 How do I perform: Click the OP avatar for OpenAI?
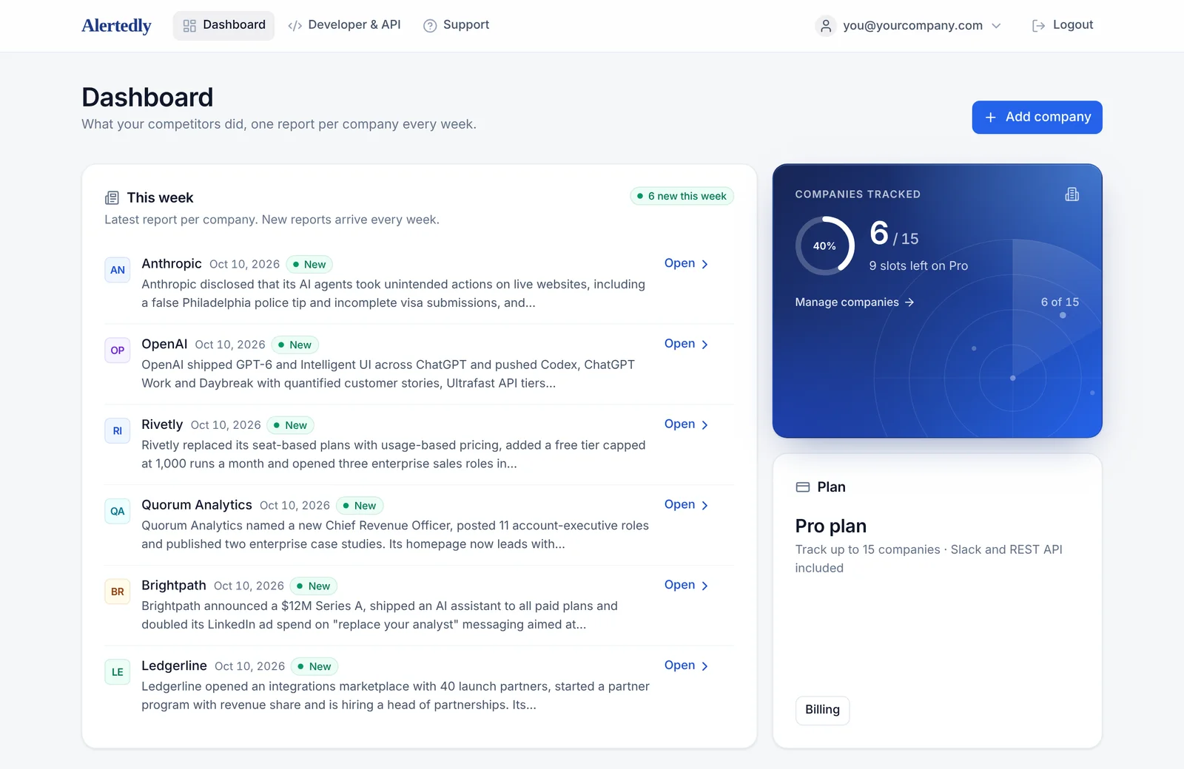(x=118, y=350)
